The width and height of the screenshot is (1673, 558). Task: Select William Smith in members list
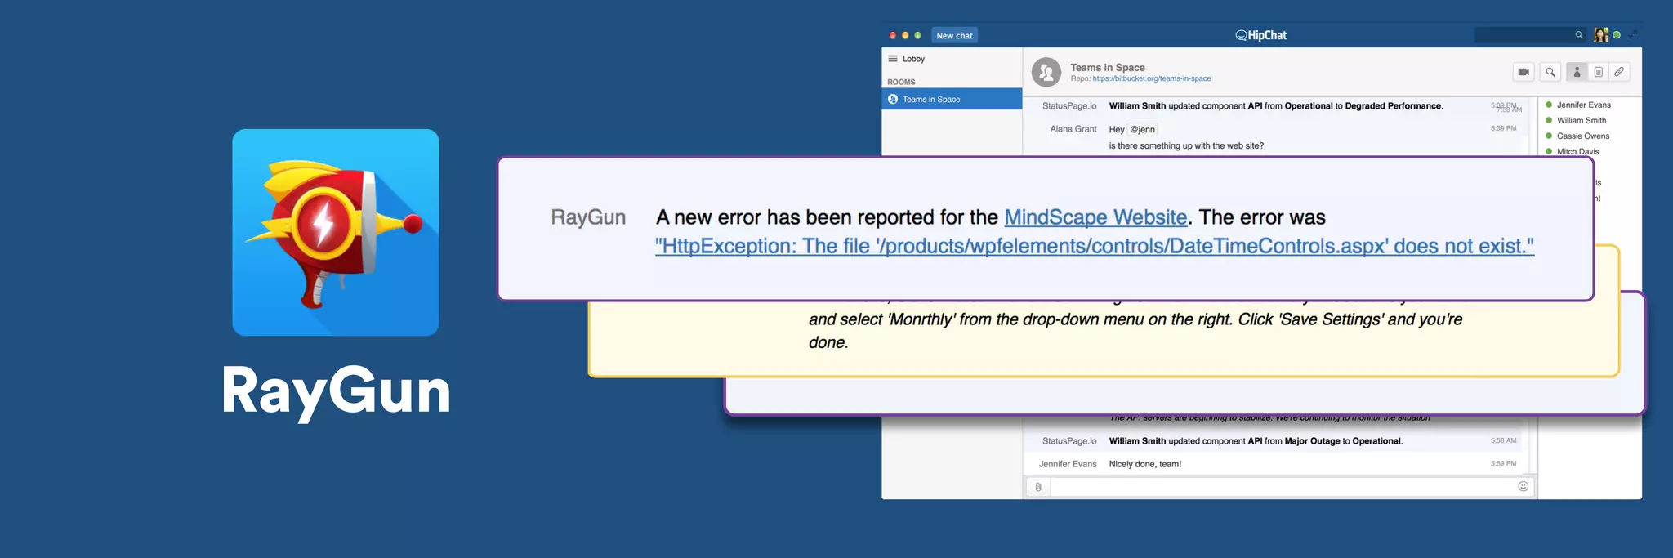click(1581, 120)
